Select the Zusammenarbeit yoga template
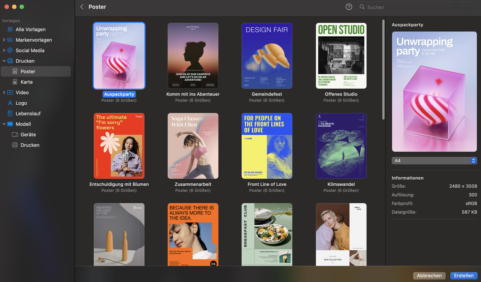 [x=193, y=146]
